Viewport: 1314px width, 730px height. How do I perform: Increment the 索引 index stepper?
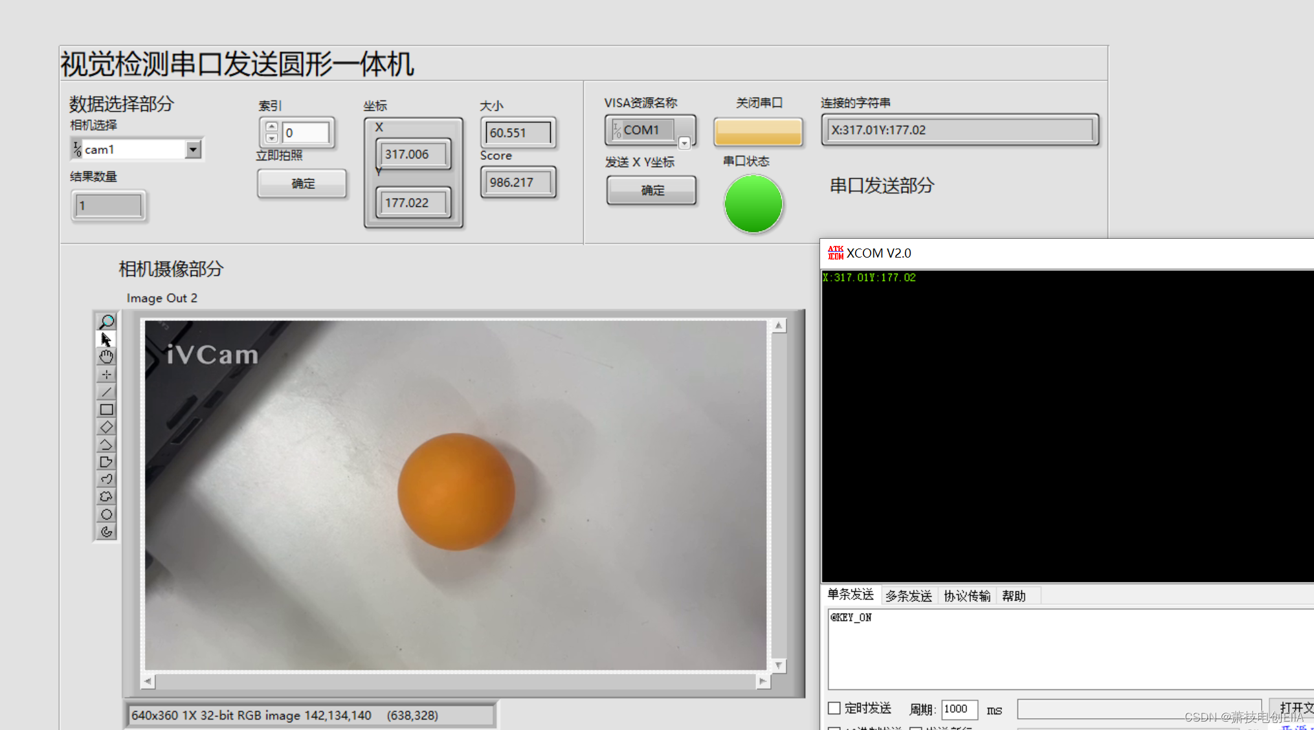[272, 127]
